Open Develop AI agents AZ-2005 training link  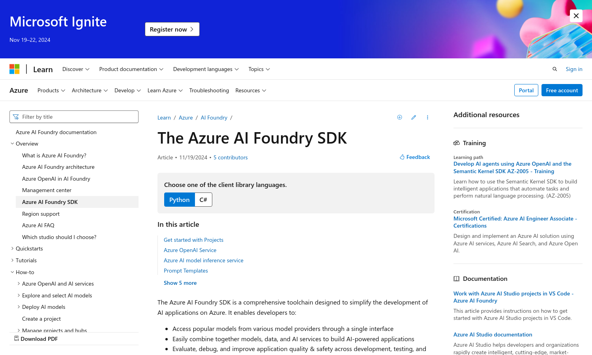click(x=512, y=168)
